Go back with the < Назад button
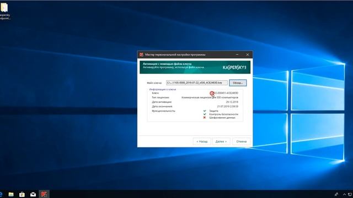 click(x=202, y=141)
